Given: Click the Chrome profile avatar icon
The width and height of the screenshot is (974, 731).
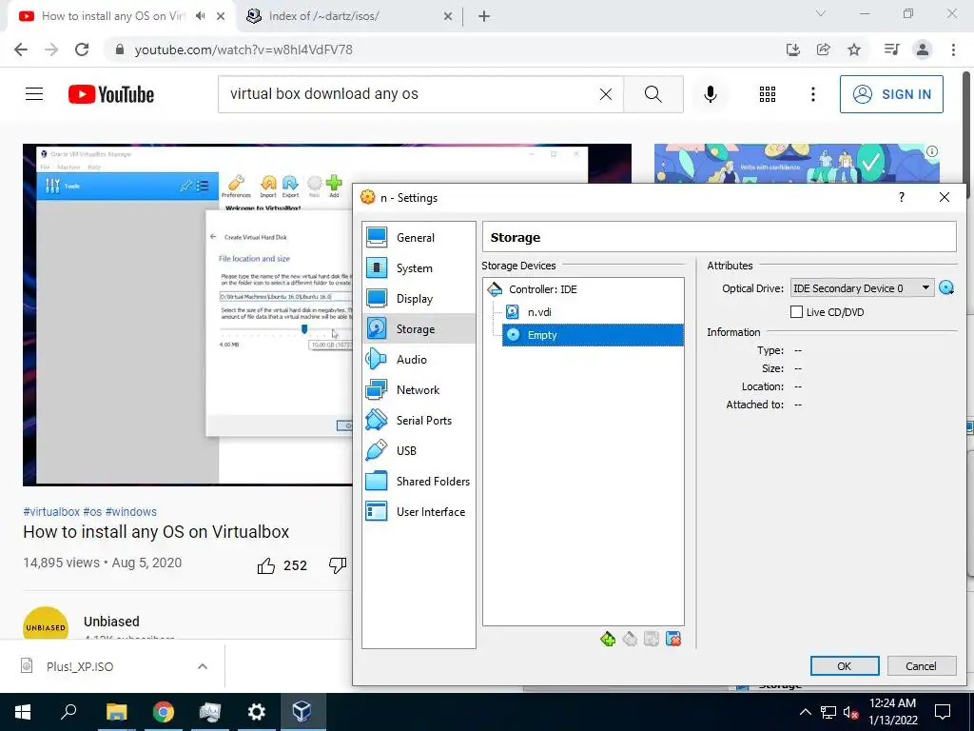Looking at the screenshot, I should 923,49.
